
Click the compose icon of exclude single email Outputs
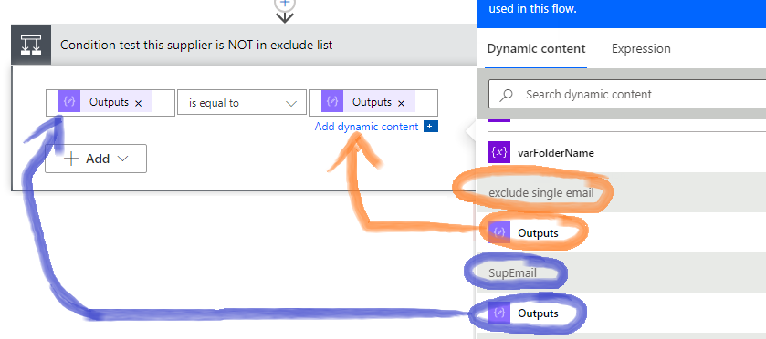[x=499, y=232]
